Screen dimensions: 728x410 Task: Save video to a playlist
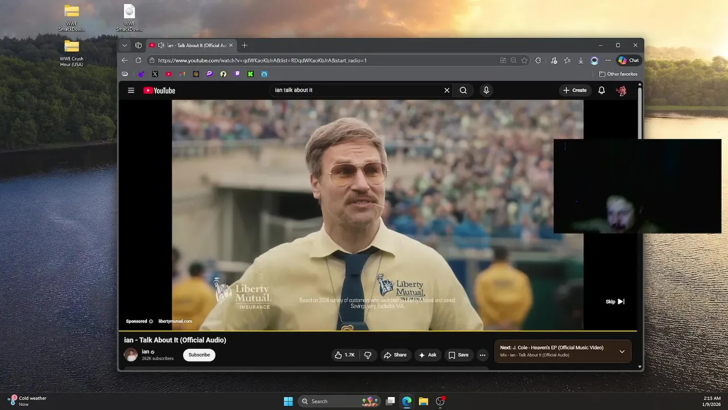click(458, 355)
